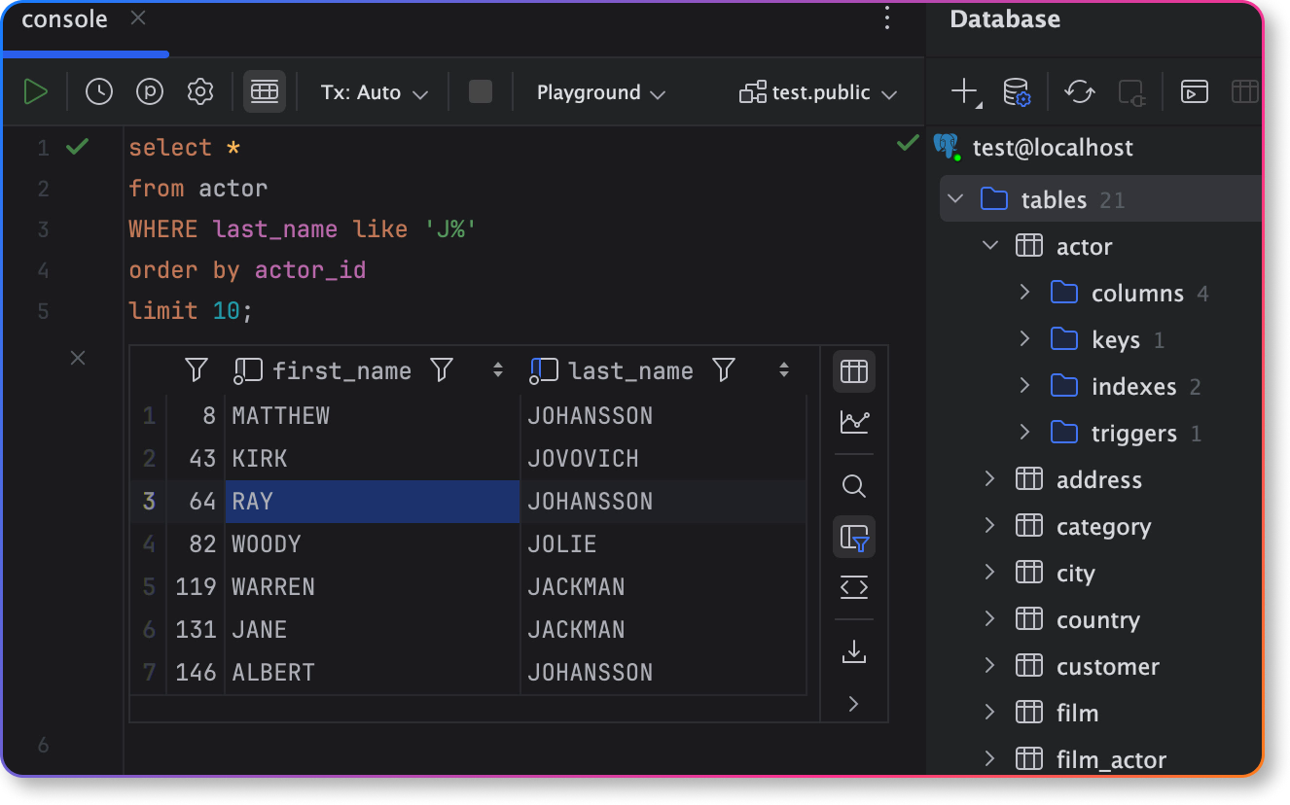The height and width of the screenshot is (805, 1290).
Task: Switch results to table view icon
Action: click(854, 371)
